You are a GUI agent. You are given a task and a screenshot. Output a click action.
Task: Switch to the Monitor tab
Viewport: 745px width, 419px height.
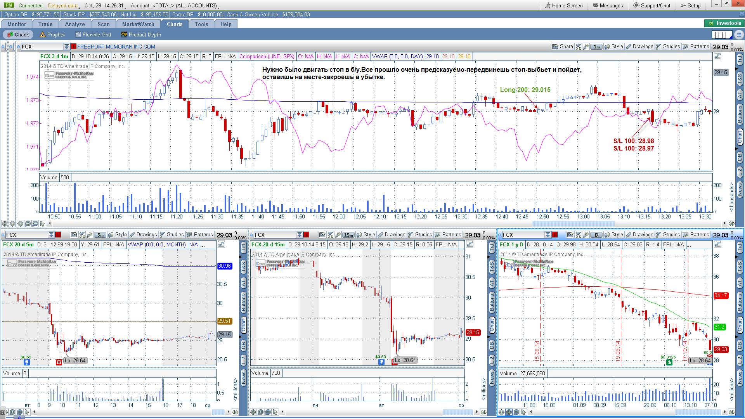[x=16, y=24]
